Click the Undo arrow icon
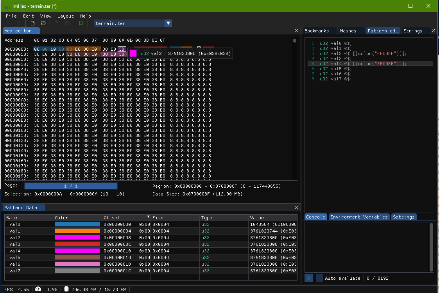This screenshot has width=439, height=293. pyautogui.click(x=9, y=23)
